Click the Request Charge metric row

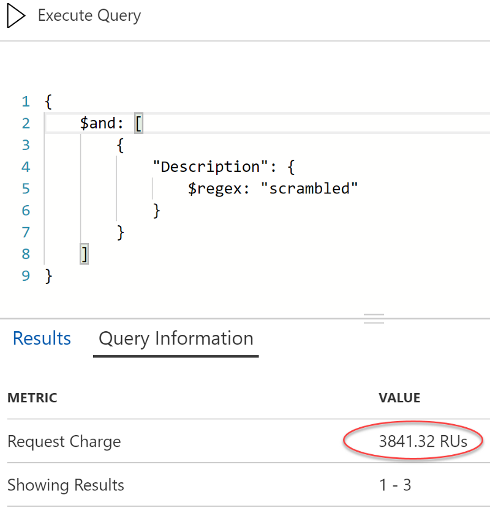64,441
